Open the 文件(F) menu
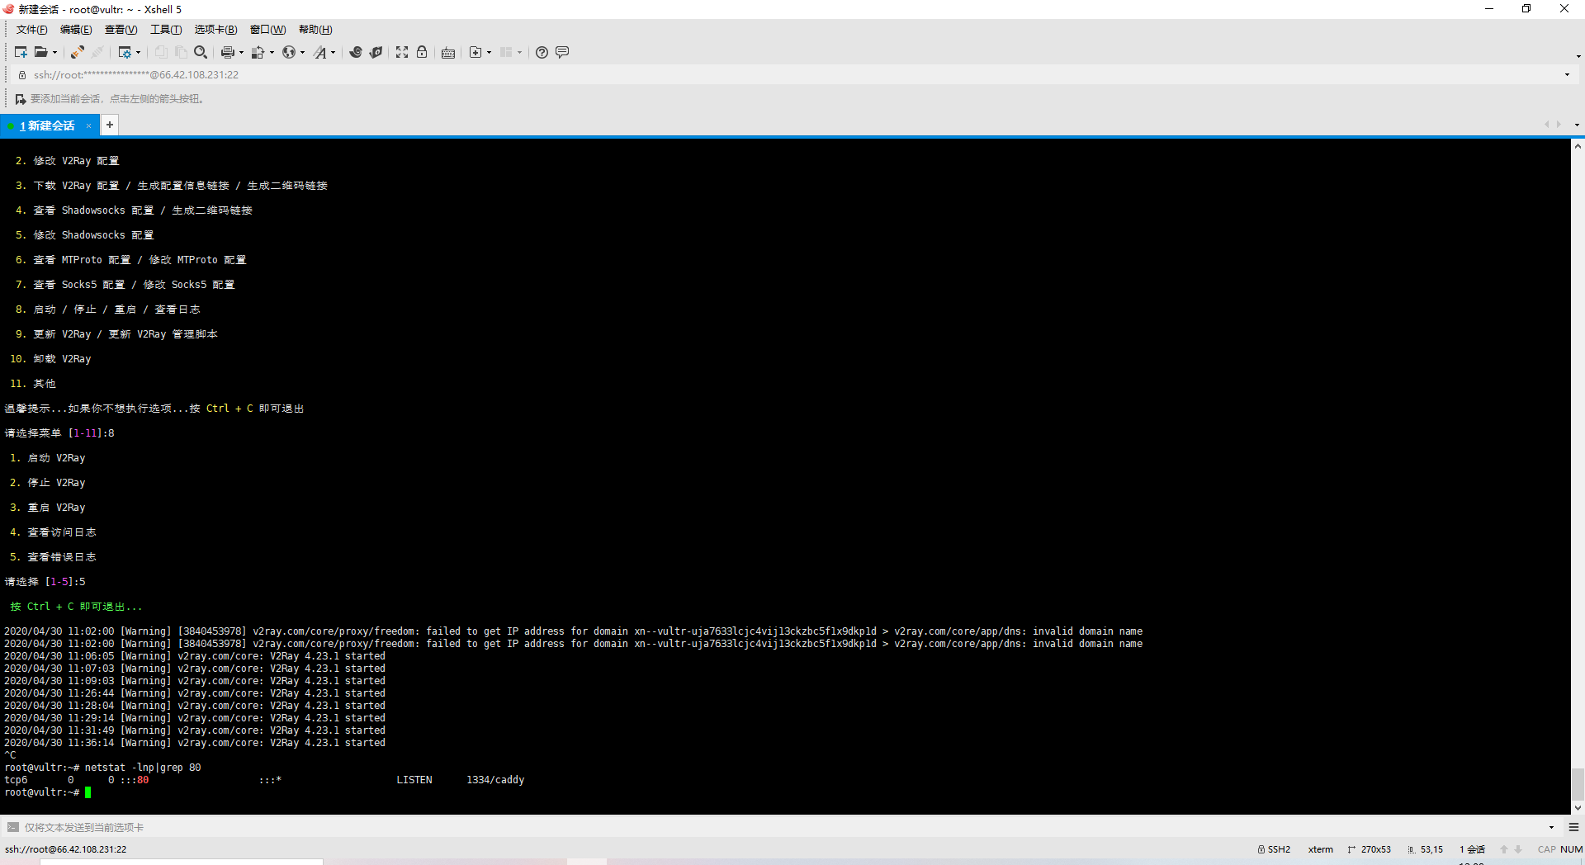Screen dimensions: 1585x865 tap(31, 30)
